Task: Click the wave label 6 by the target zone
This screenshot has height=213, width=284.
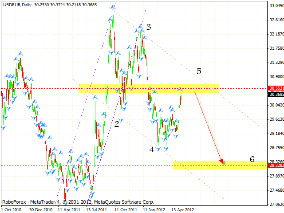Action: pyautogui.click(x=252, y=159)
